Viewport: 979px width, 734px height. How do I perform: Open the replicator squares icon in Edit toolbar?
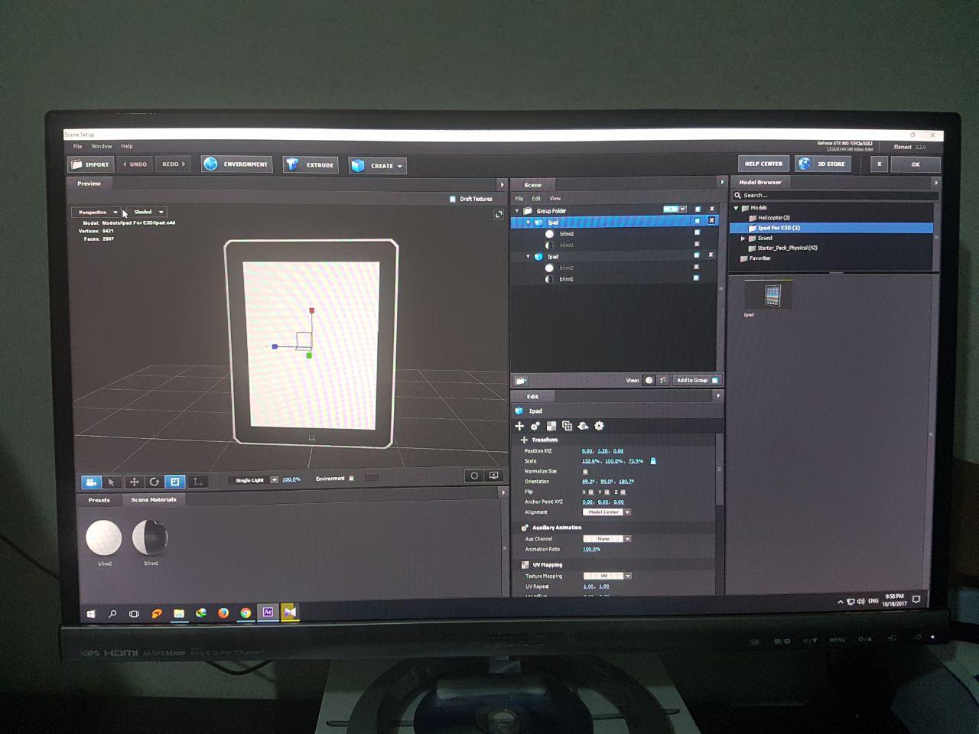pos(567,426)
